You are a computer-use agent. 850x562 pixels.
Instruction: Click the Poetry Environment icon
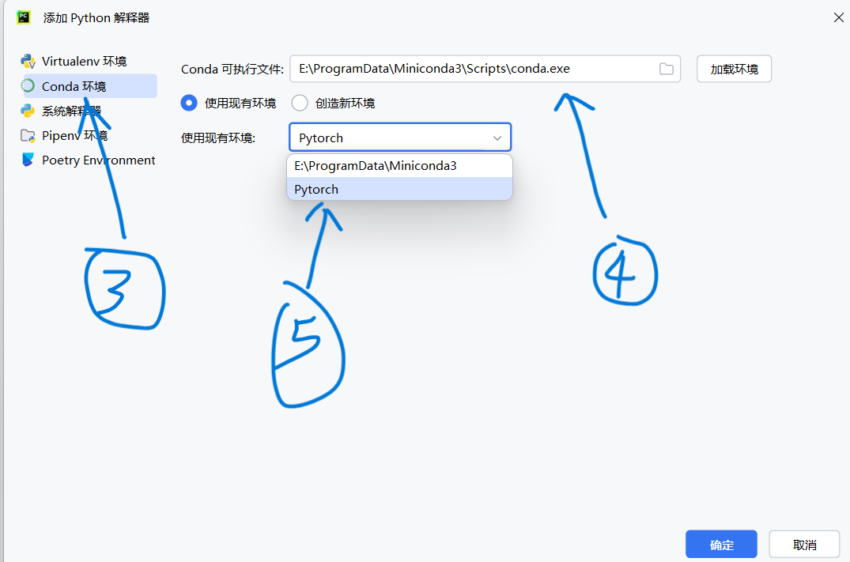click(x=28, y=160)
